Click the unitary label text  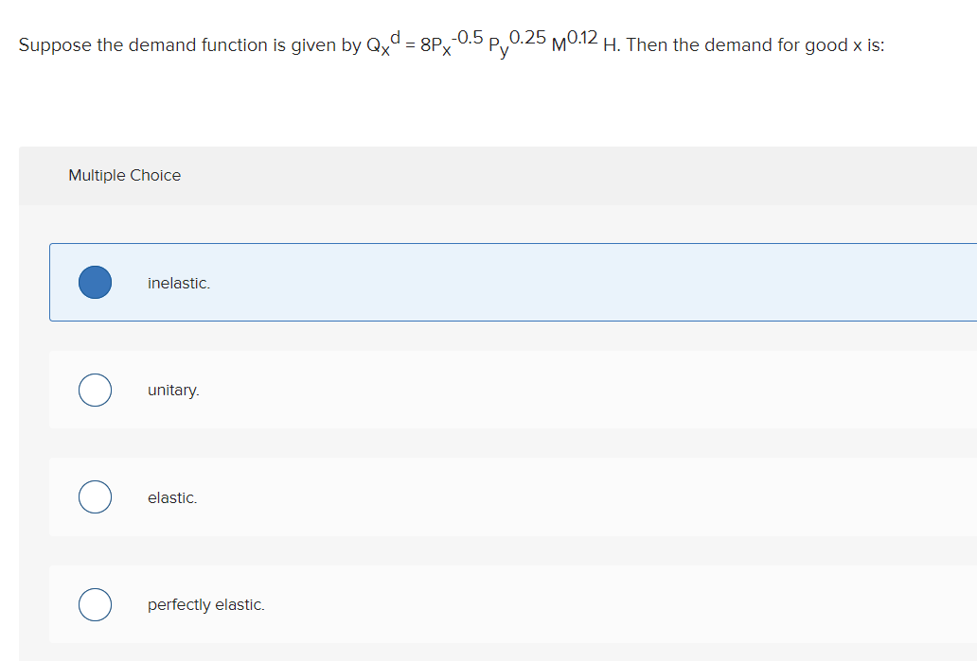(173, 390)
